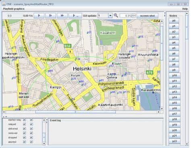This screenshot has width=191, height=148.
Task: Click the Nodes list scrollbar up arrow
Action: point(187,13)
